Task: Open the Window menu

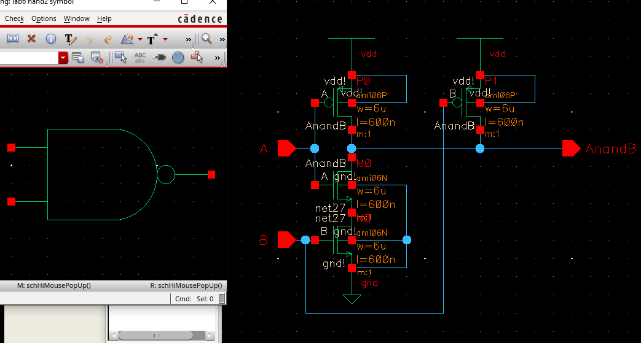Action: (x=76, y=19)
